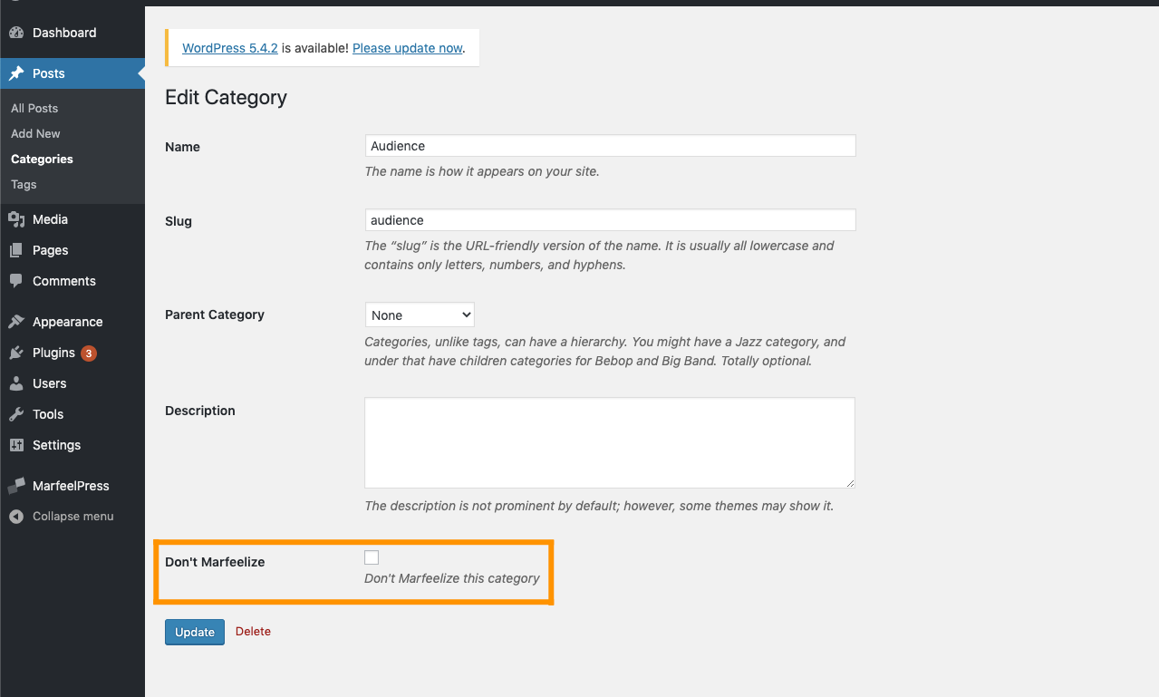Click into the Name field
The height and width of the screenshot is (697, 1159).
(610, 146)
